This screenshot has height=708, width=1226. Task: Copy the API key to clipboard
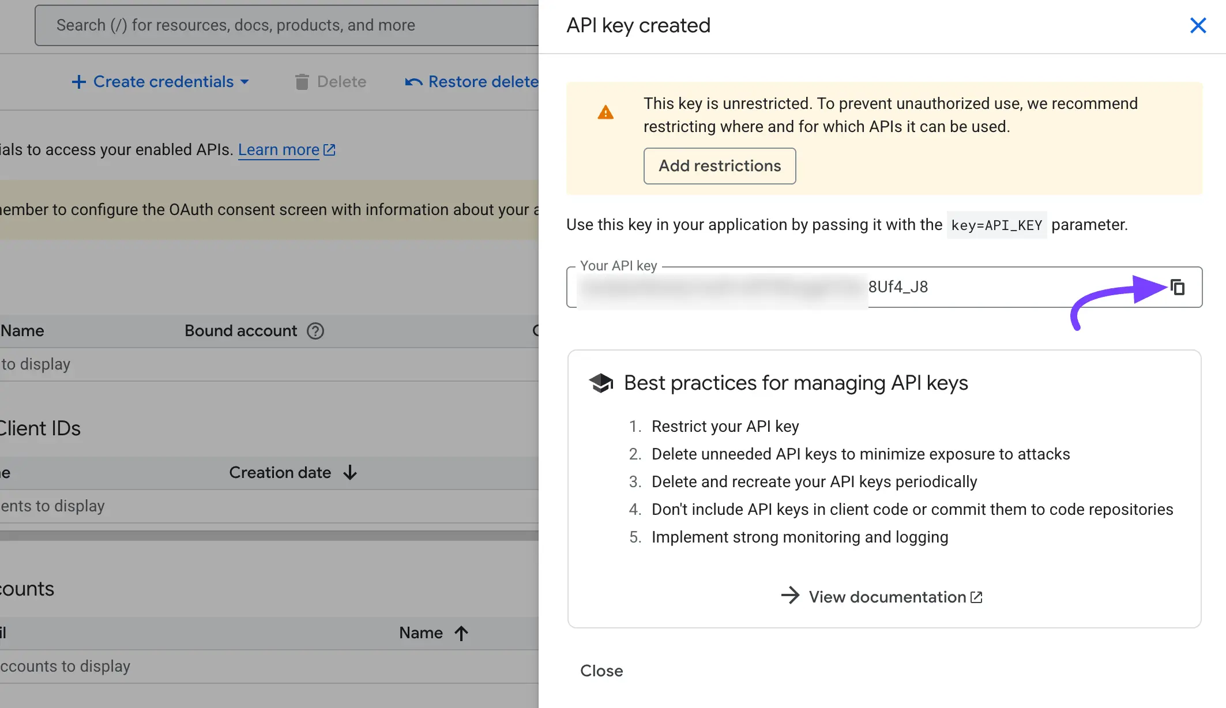click(1176, 287)
